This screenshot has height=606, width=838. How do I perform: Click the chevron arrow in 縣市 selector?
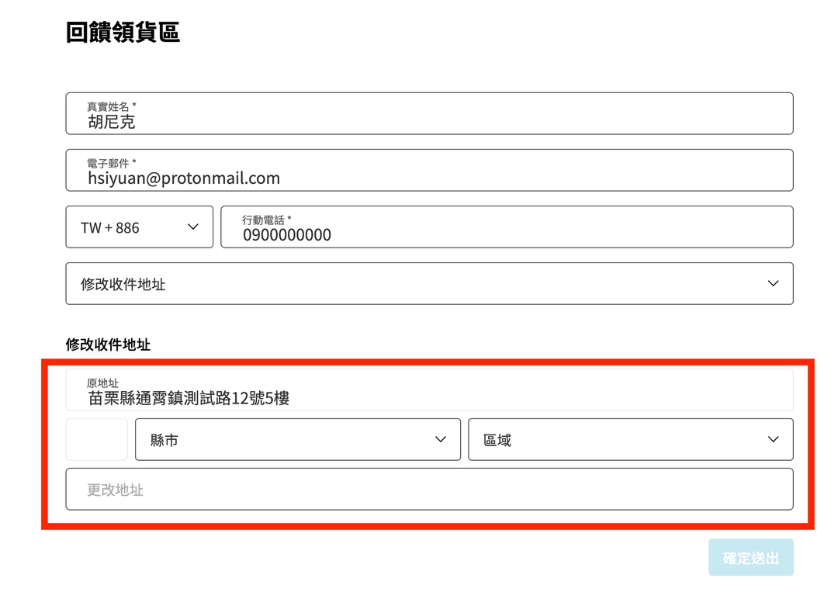441,440
